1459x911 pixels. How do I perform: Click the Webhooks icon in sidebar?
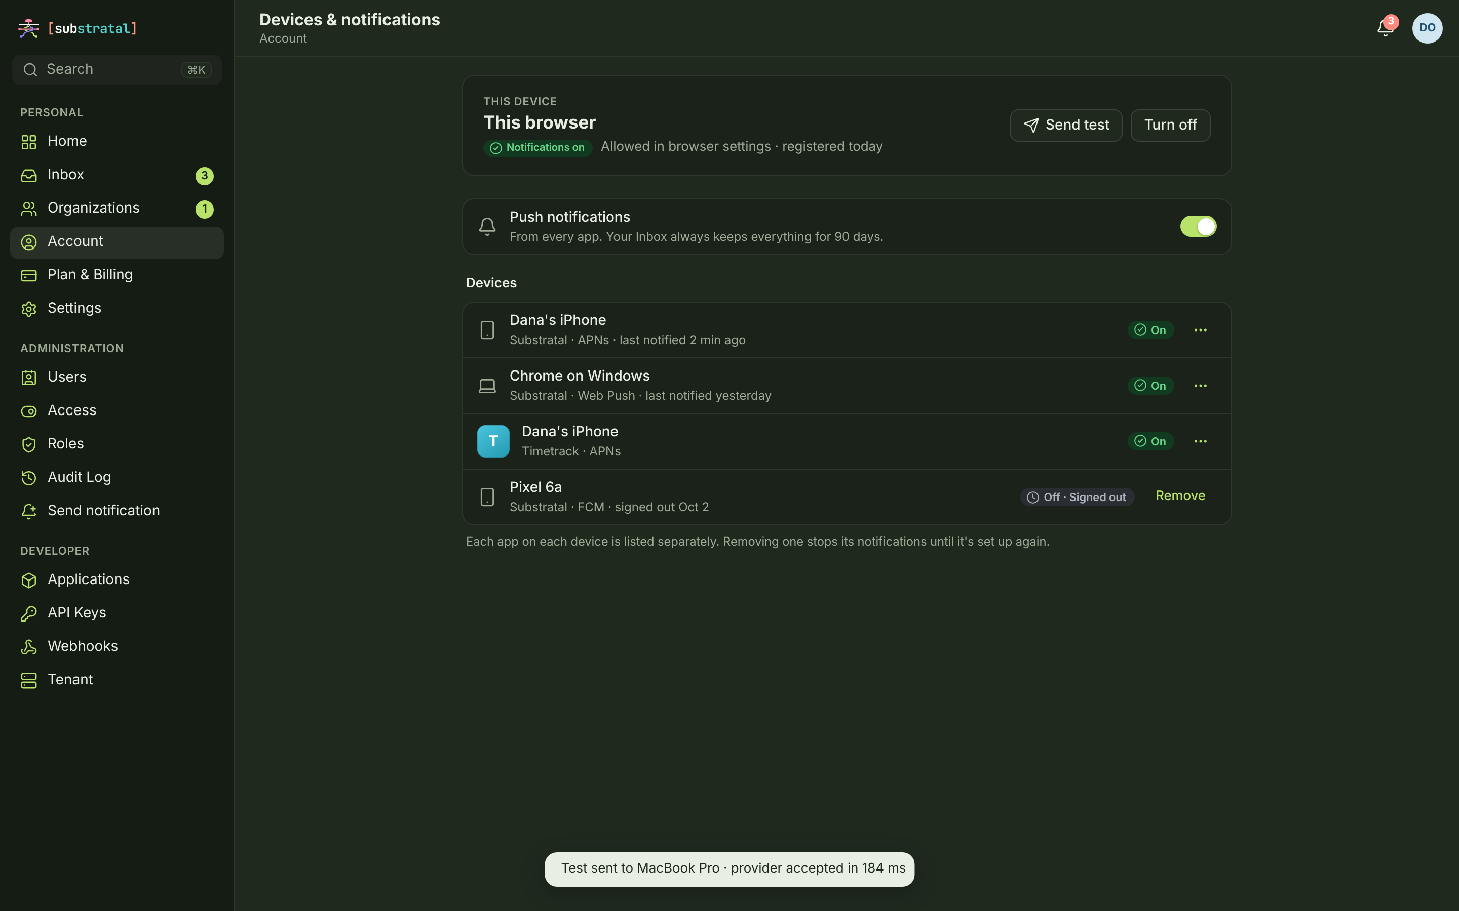point(29,647)
